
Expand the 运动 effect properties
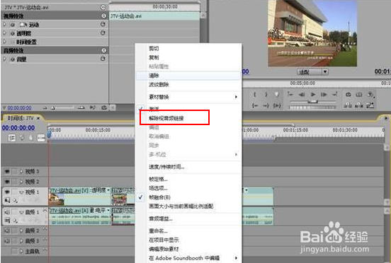click(4, 24)
